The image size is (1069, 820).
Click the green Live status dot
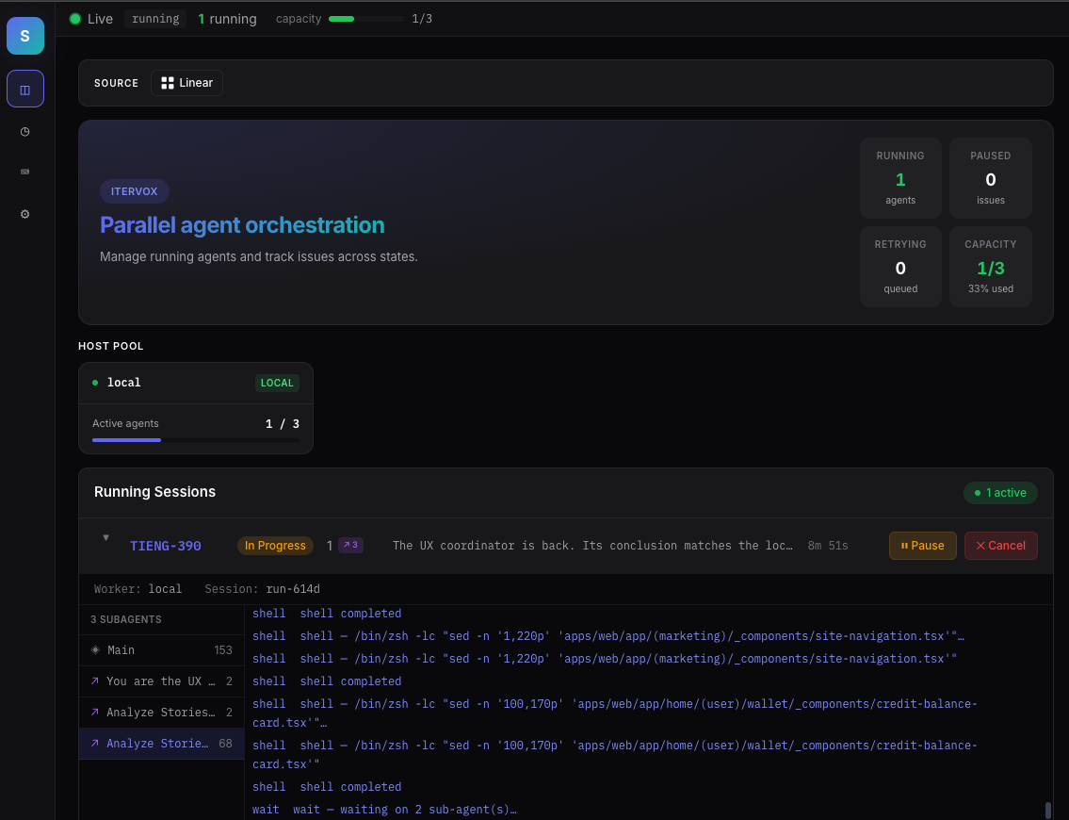tap(75, 19)
